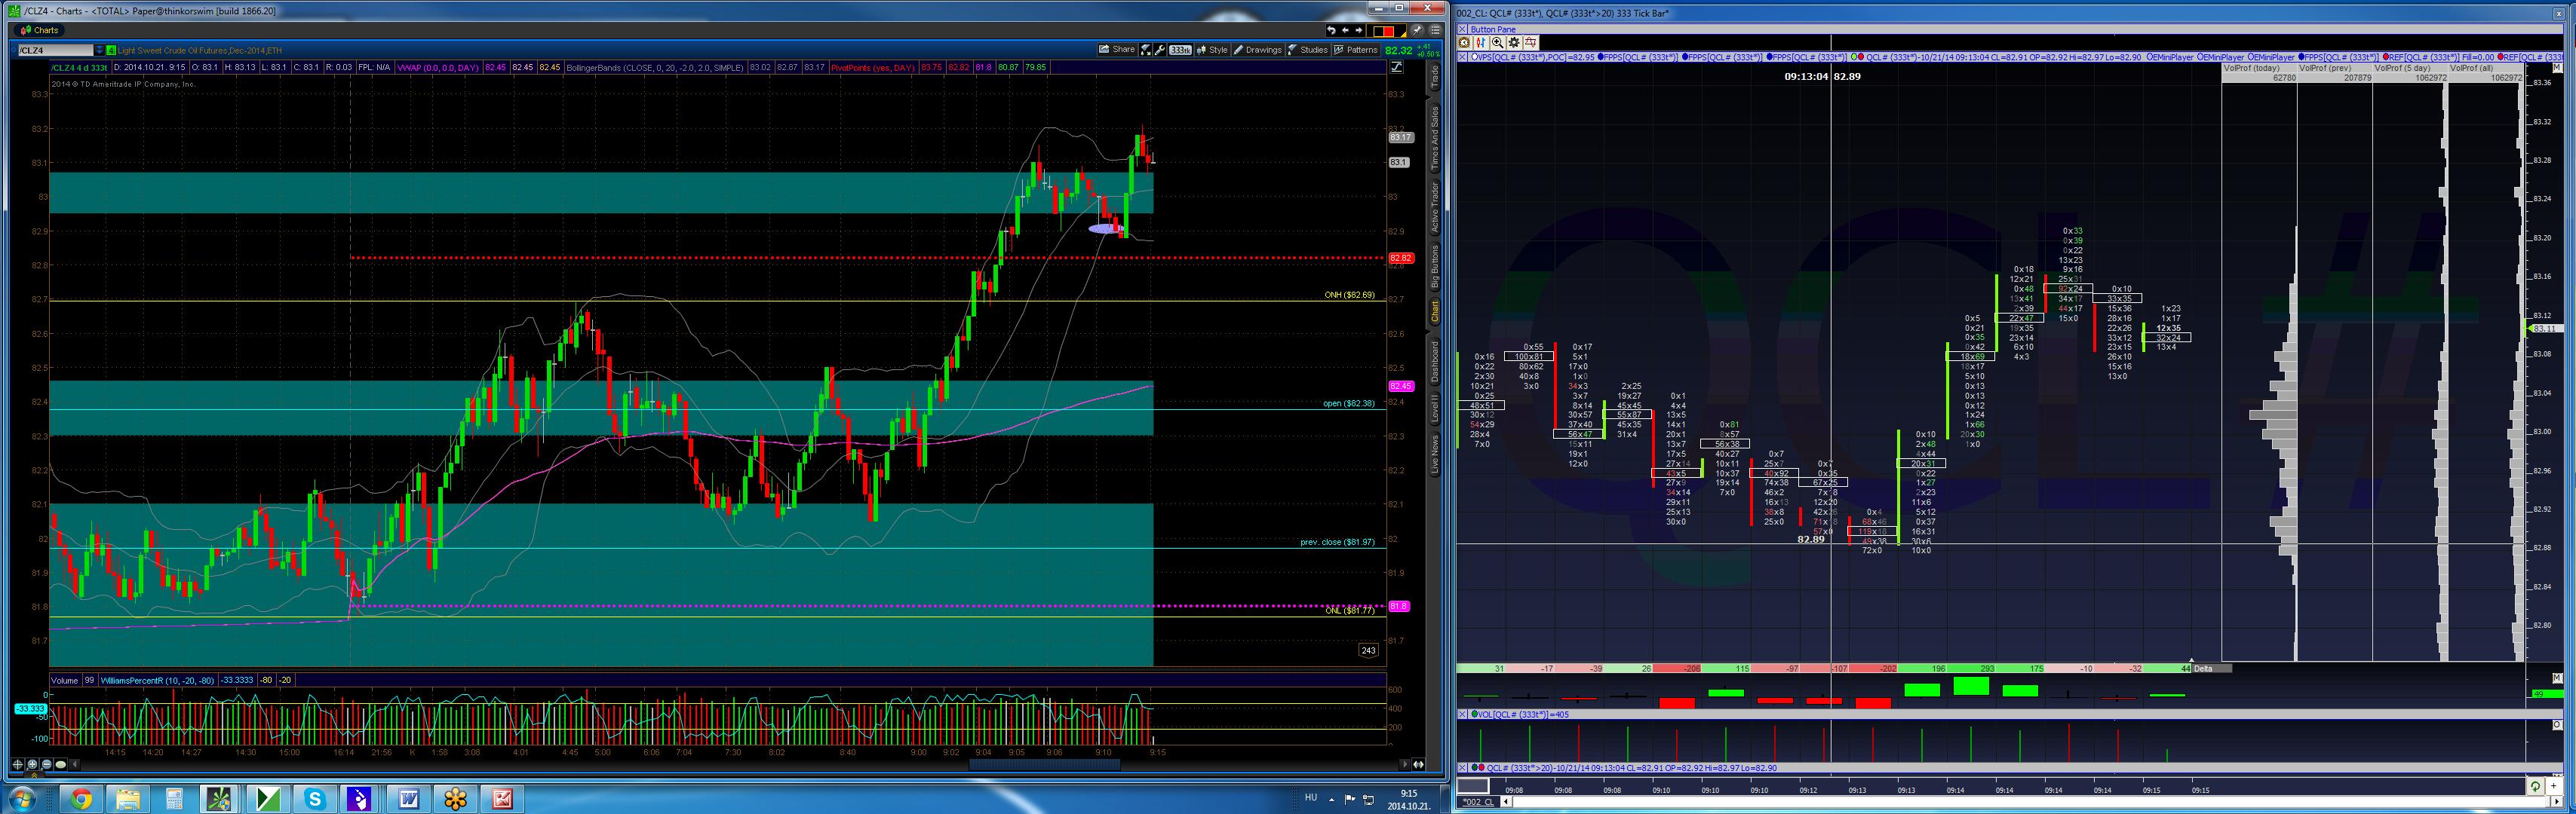The image size is (2576, 814).
Task: Open the Trade side tab
Action: tap(1435, 76)
